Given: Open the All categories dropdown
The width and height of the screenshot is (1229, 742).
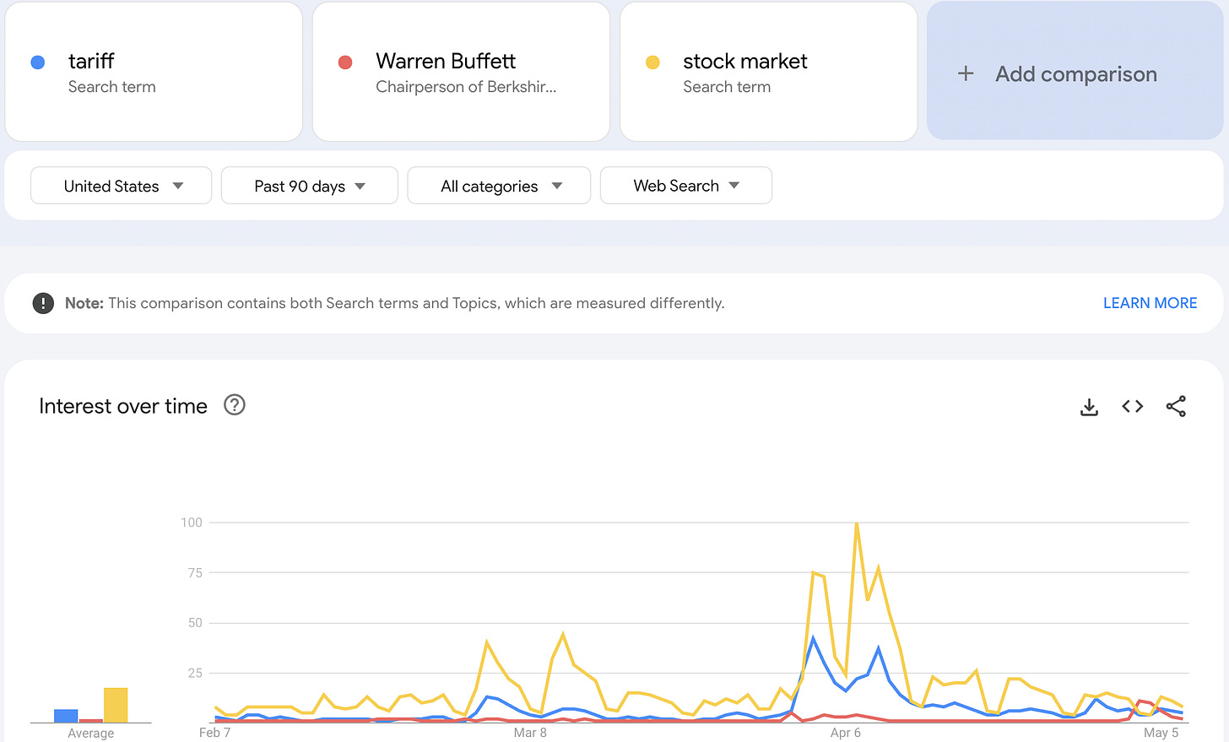Looking at the screenshot, I should pyautogui.click(x=499, y=186).
